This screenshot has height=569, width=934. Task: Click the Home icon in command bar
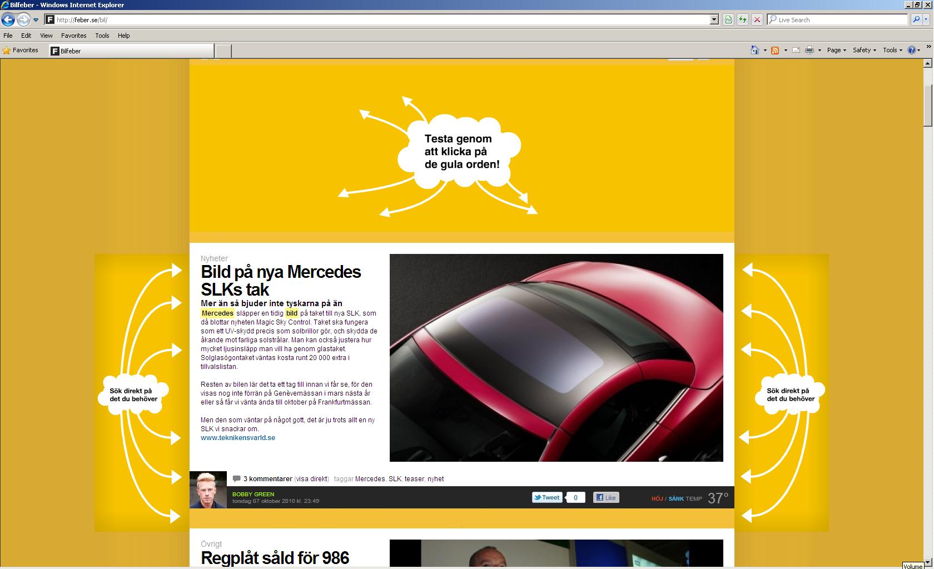click(x=754, y=50)
